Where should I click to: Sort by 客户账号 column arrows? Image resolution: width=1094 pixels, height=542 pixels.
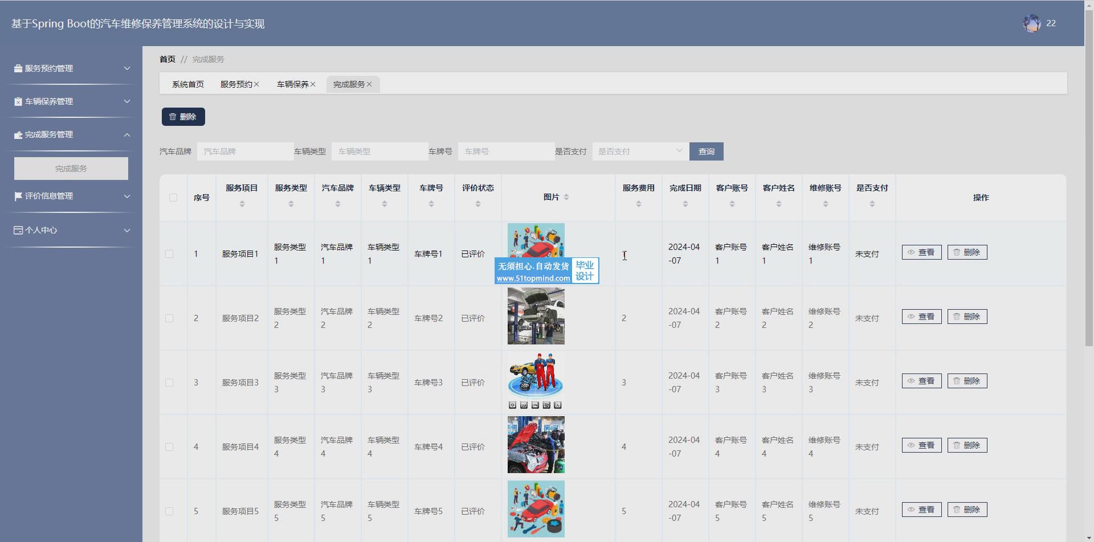click(x=732, y=204)
